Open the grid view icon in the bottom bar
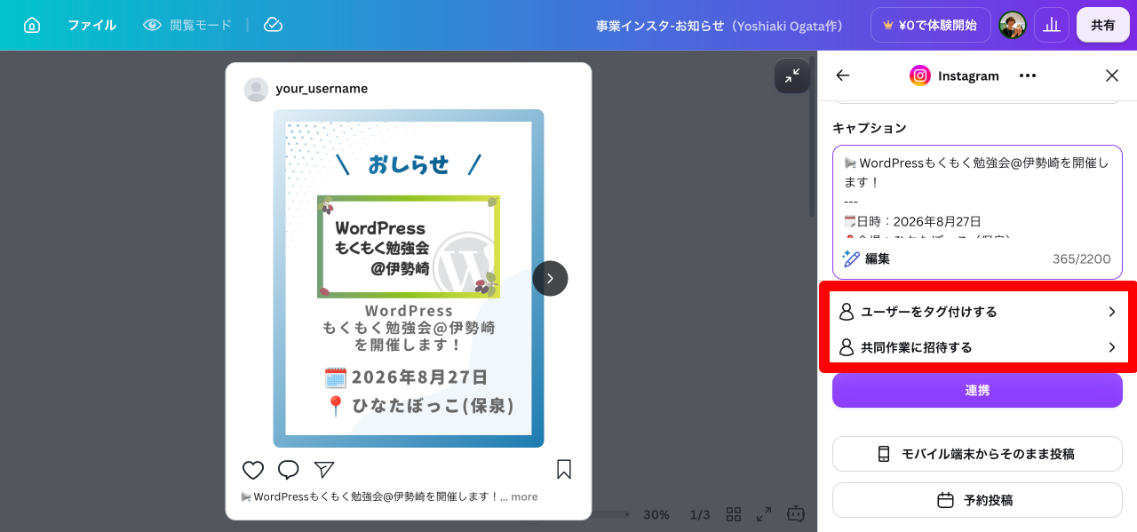Viewport: 1137px width, 532px height. [734, 514]
